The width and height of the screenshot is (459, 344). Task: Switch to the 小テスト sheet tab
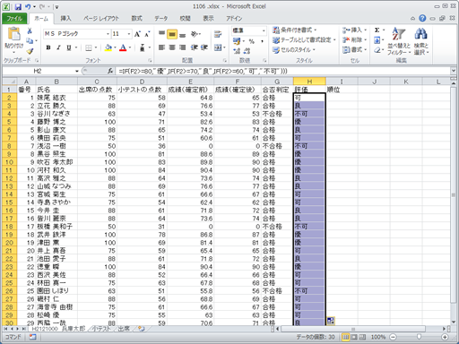[101, 329]
